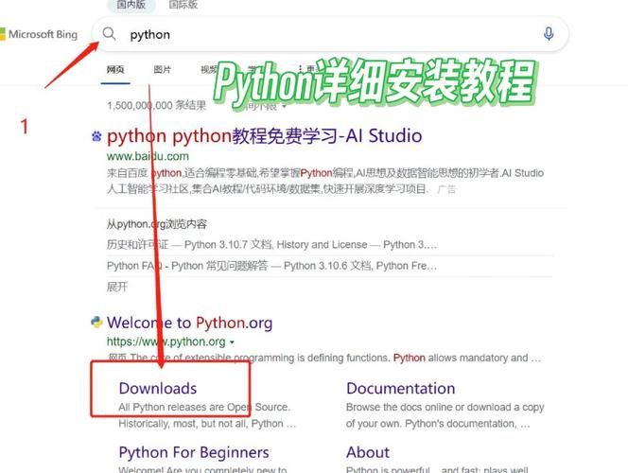Click the www.baidu.com URL

(x=148, y=155)
